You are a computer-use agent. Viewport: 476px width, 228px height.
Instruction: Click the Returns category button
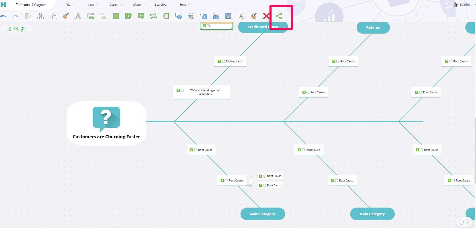373,27
